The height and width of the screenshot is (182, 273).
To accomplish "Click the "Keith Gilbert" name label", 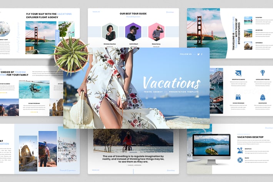I will click(133, 44).
